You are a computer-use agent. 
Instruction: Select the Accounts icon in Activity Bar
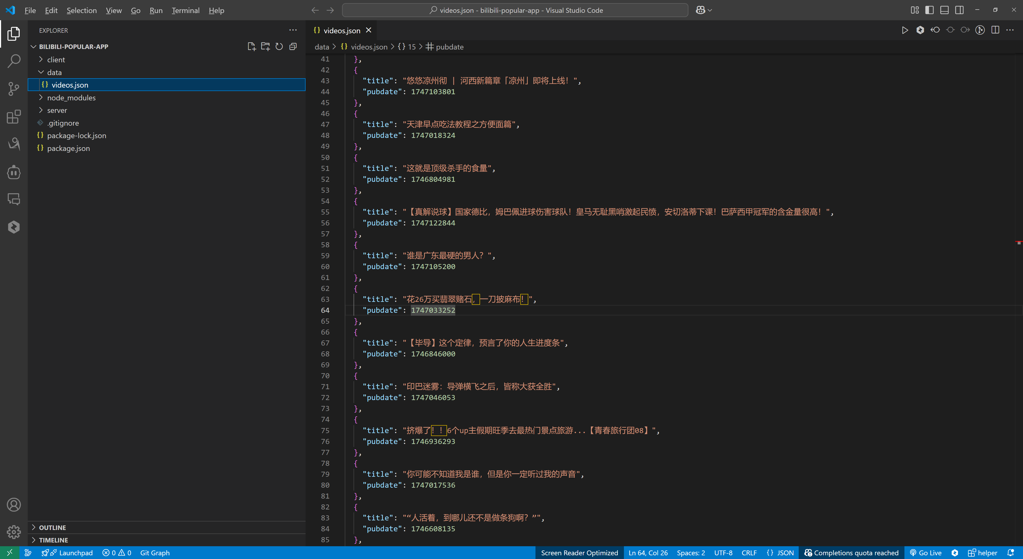coord(14,505)
